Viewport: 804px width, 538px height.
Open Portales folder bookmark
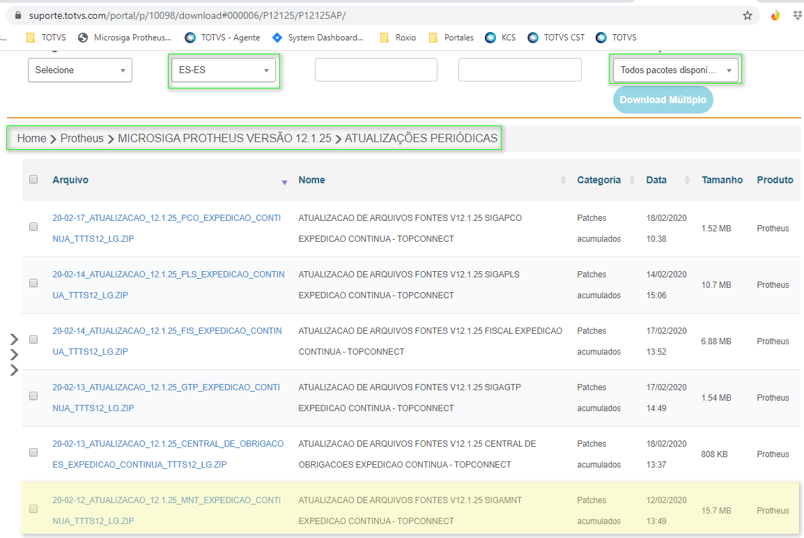point(451,38)
